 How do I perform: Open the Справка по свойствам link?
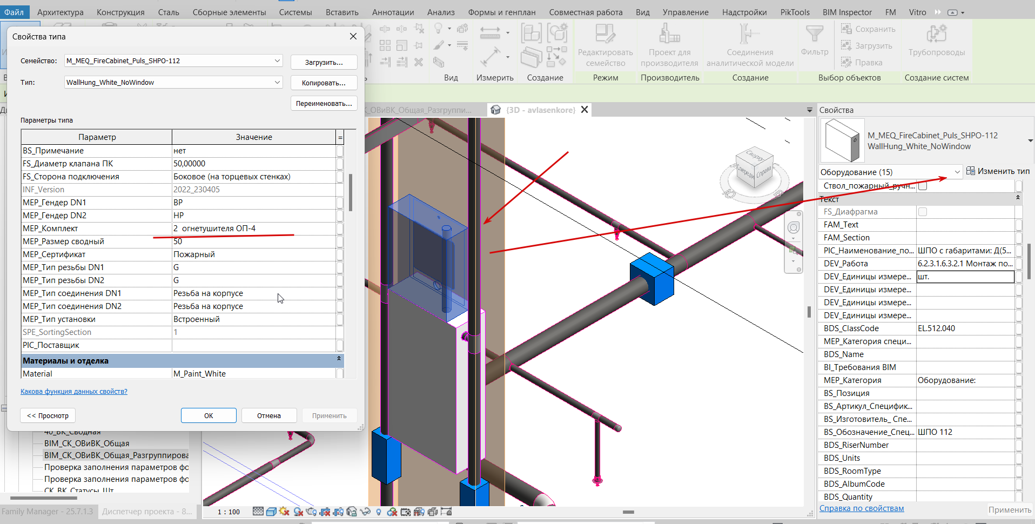tap(861, 508)
